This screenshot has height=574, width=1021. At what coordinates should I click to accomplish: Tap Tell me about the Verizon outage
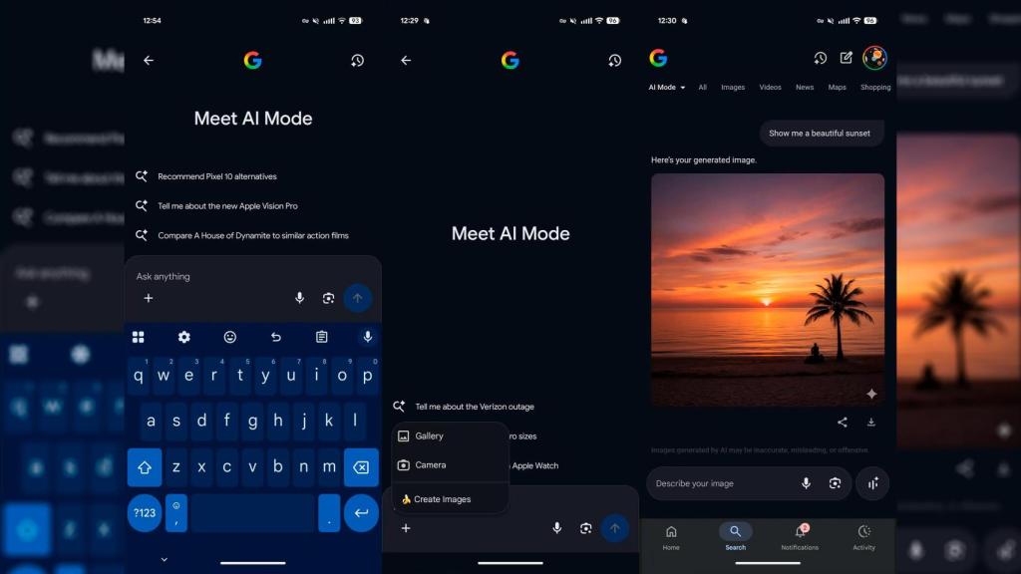click(x=474, y=407)
